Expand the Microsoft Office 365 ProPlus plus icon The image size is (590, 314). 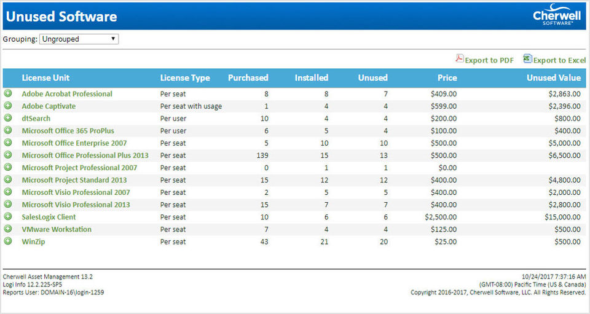(x=8, y=130)
